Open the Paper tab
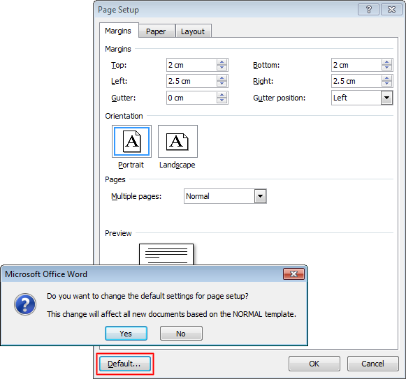 coord(157,31)
